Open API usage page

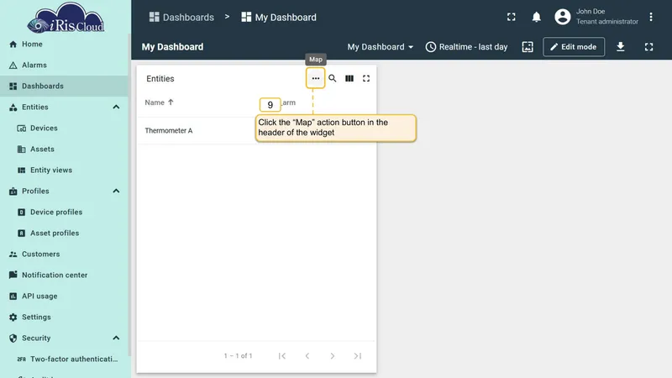coord(64,297)
